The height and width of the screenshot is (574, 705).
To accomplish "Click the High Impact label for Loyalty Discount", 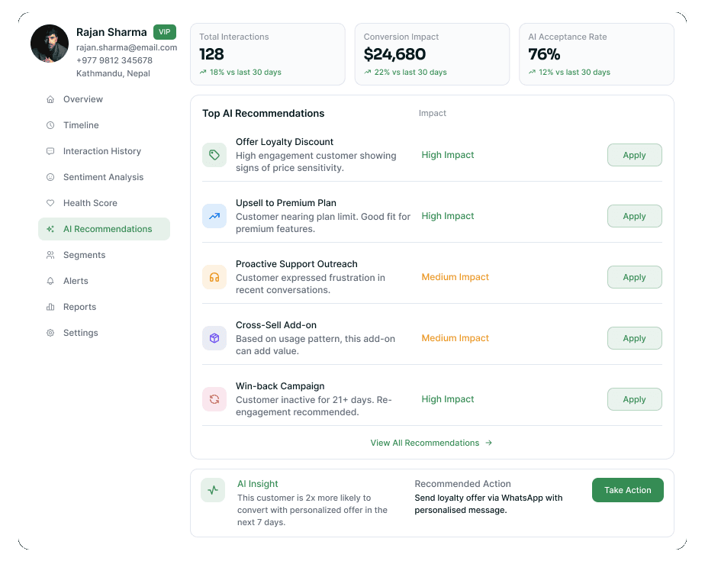I will (x=448, y=155).
